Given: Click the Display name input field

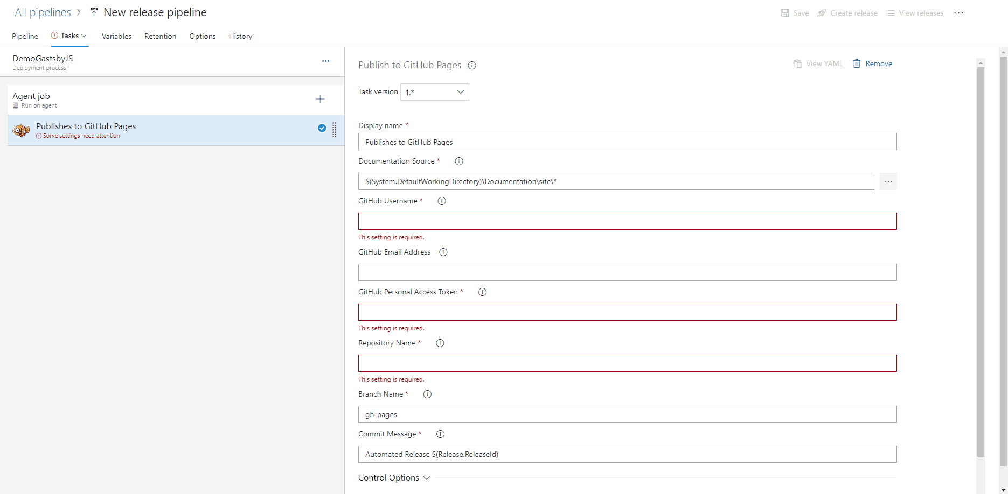Looking at the screenshot, I should click(x=628, y=142).
